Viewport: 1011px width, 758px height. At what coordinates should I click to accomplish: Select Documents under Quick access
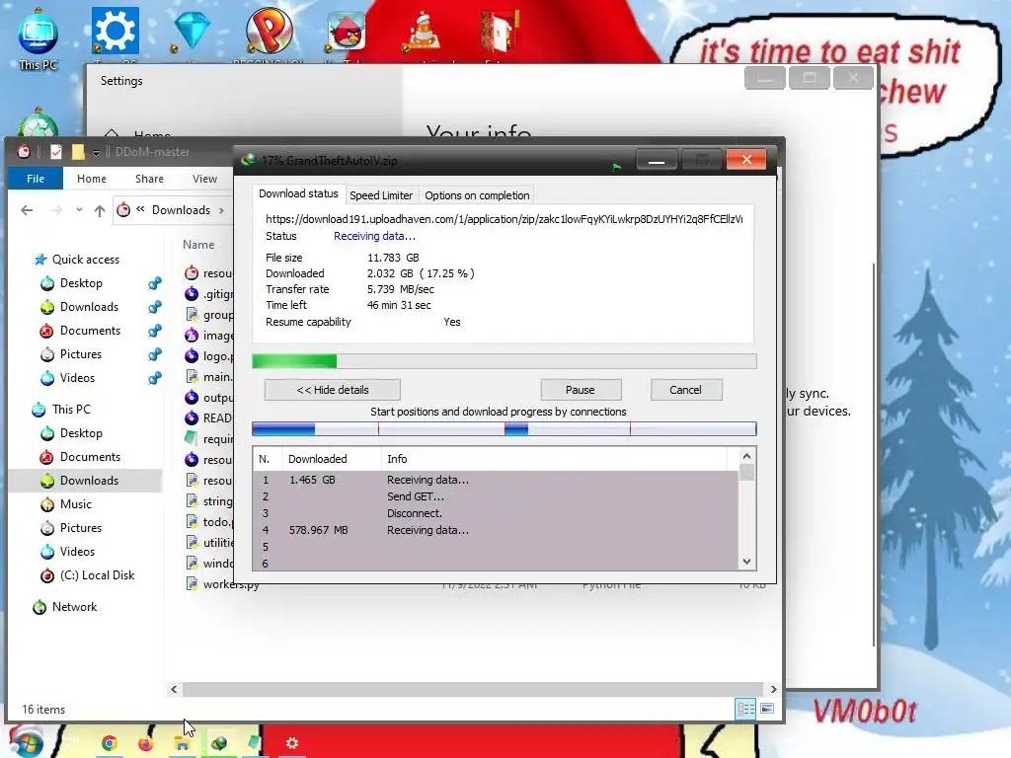pos(90,331)
